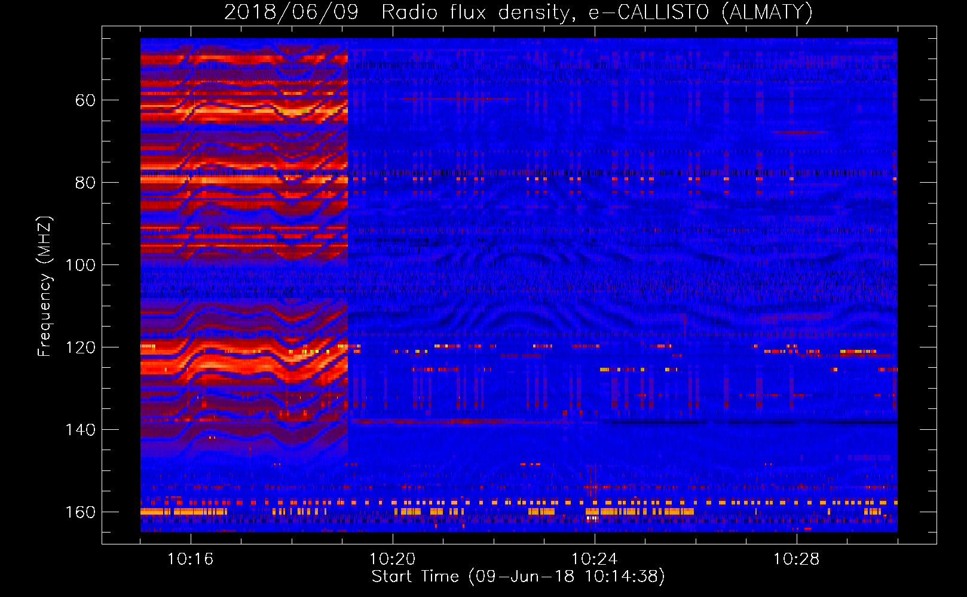Viewport: 967px width, 597px height.
Task: Select the 140 frequency tick label
Action: click(80, 430)
